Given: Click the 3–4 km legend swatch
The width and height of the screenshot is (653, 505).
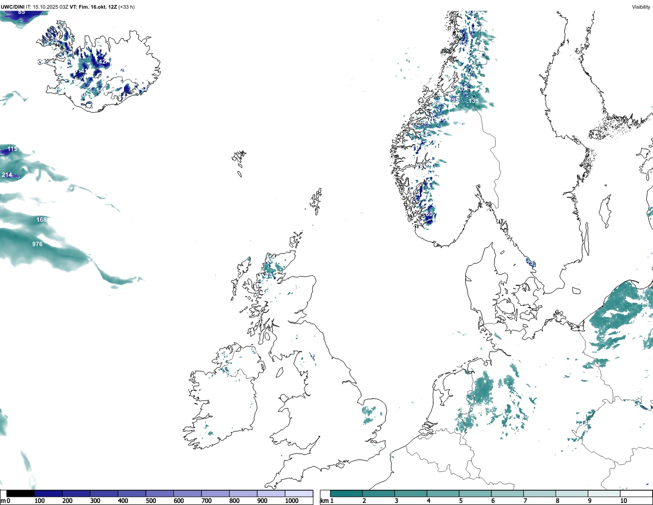Looking at the screenshot, I should point(411,493).
